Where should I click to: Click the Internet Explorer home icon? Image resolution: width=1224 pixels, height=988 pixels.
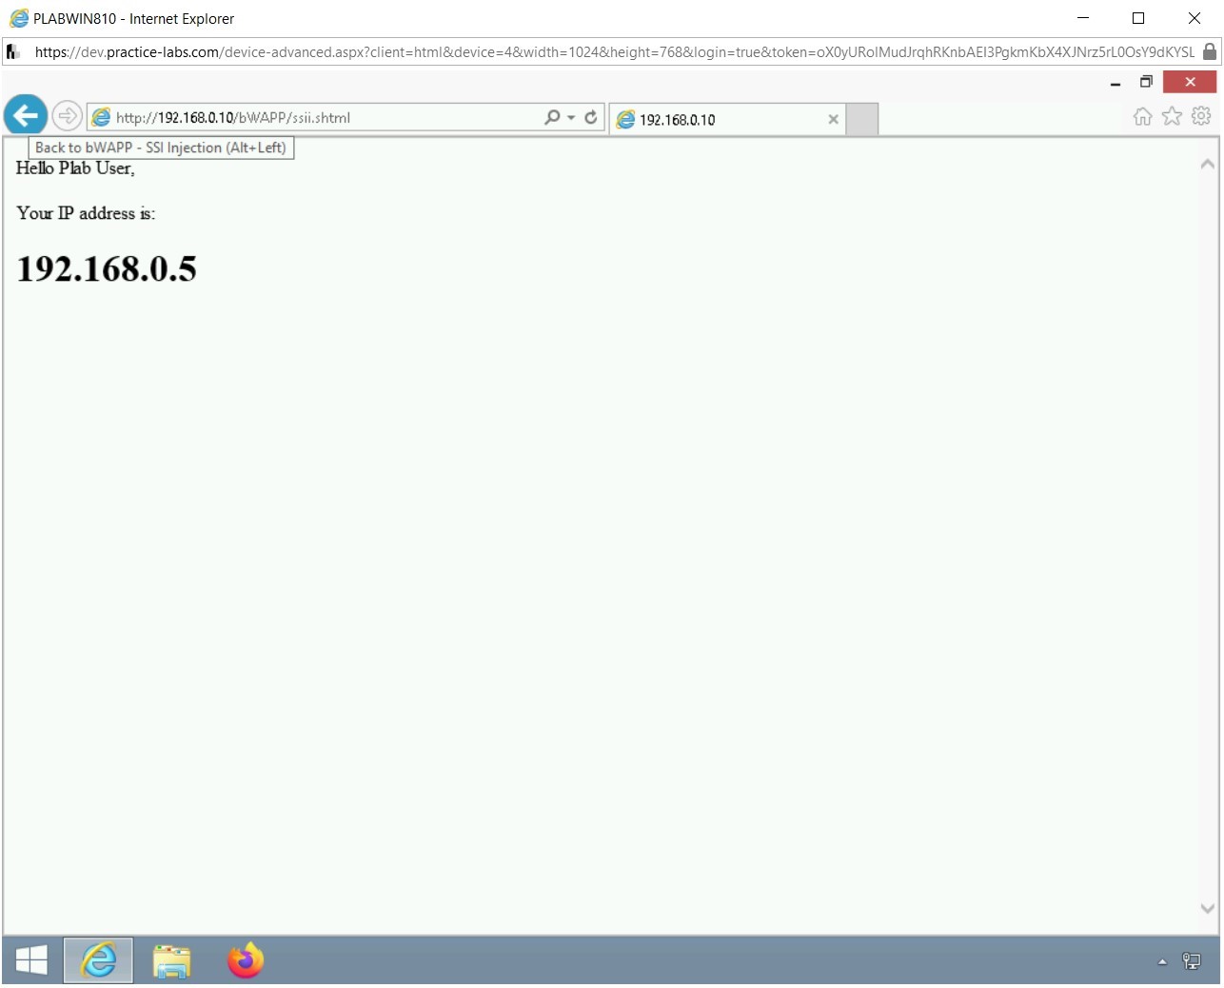[x=1141, y=115]
